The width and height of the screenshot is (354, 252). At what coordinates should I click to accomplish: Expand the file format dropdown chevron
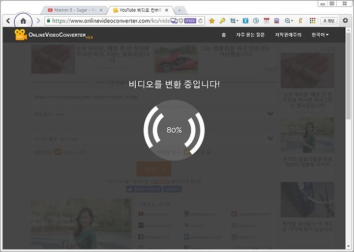270,113
